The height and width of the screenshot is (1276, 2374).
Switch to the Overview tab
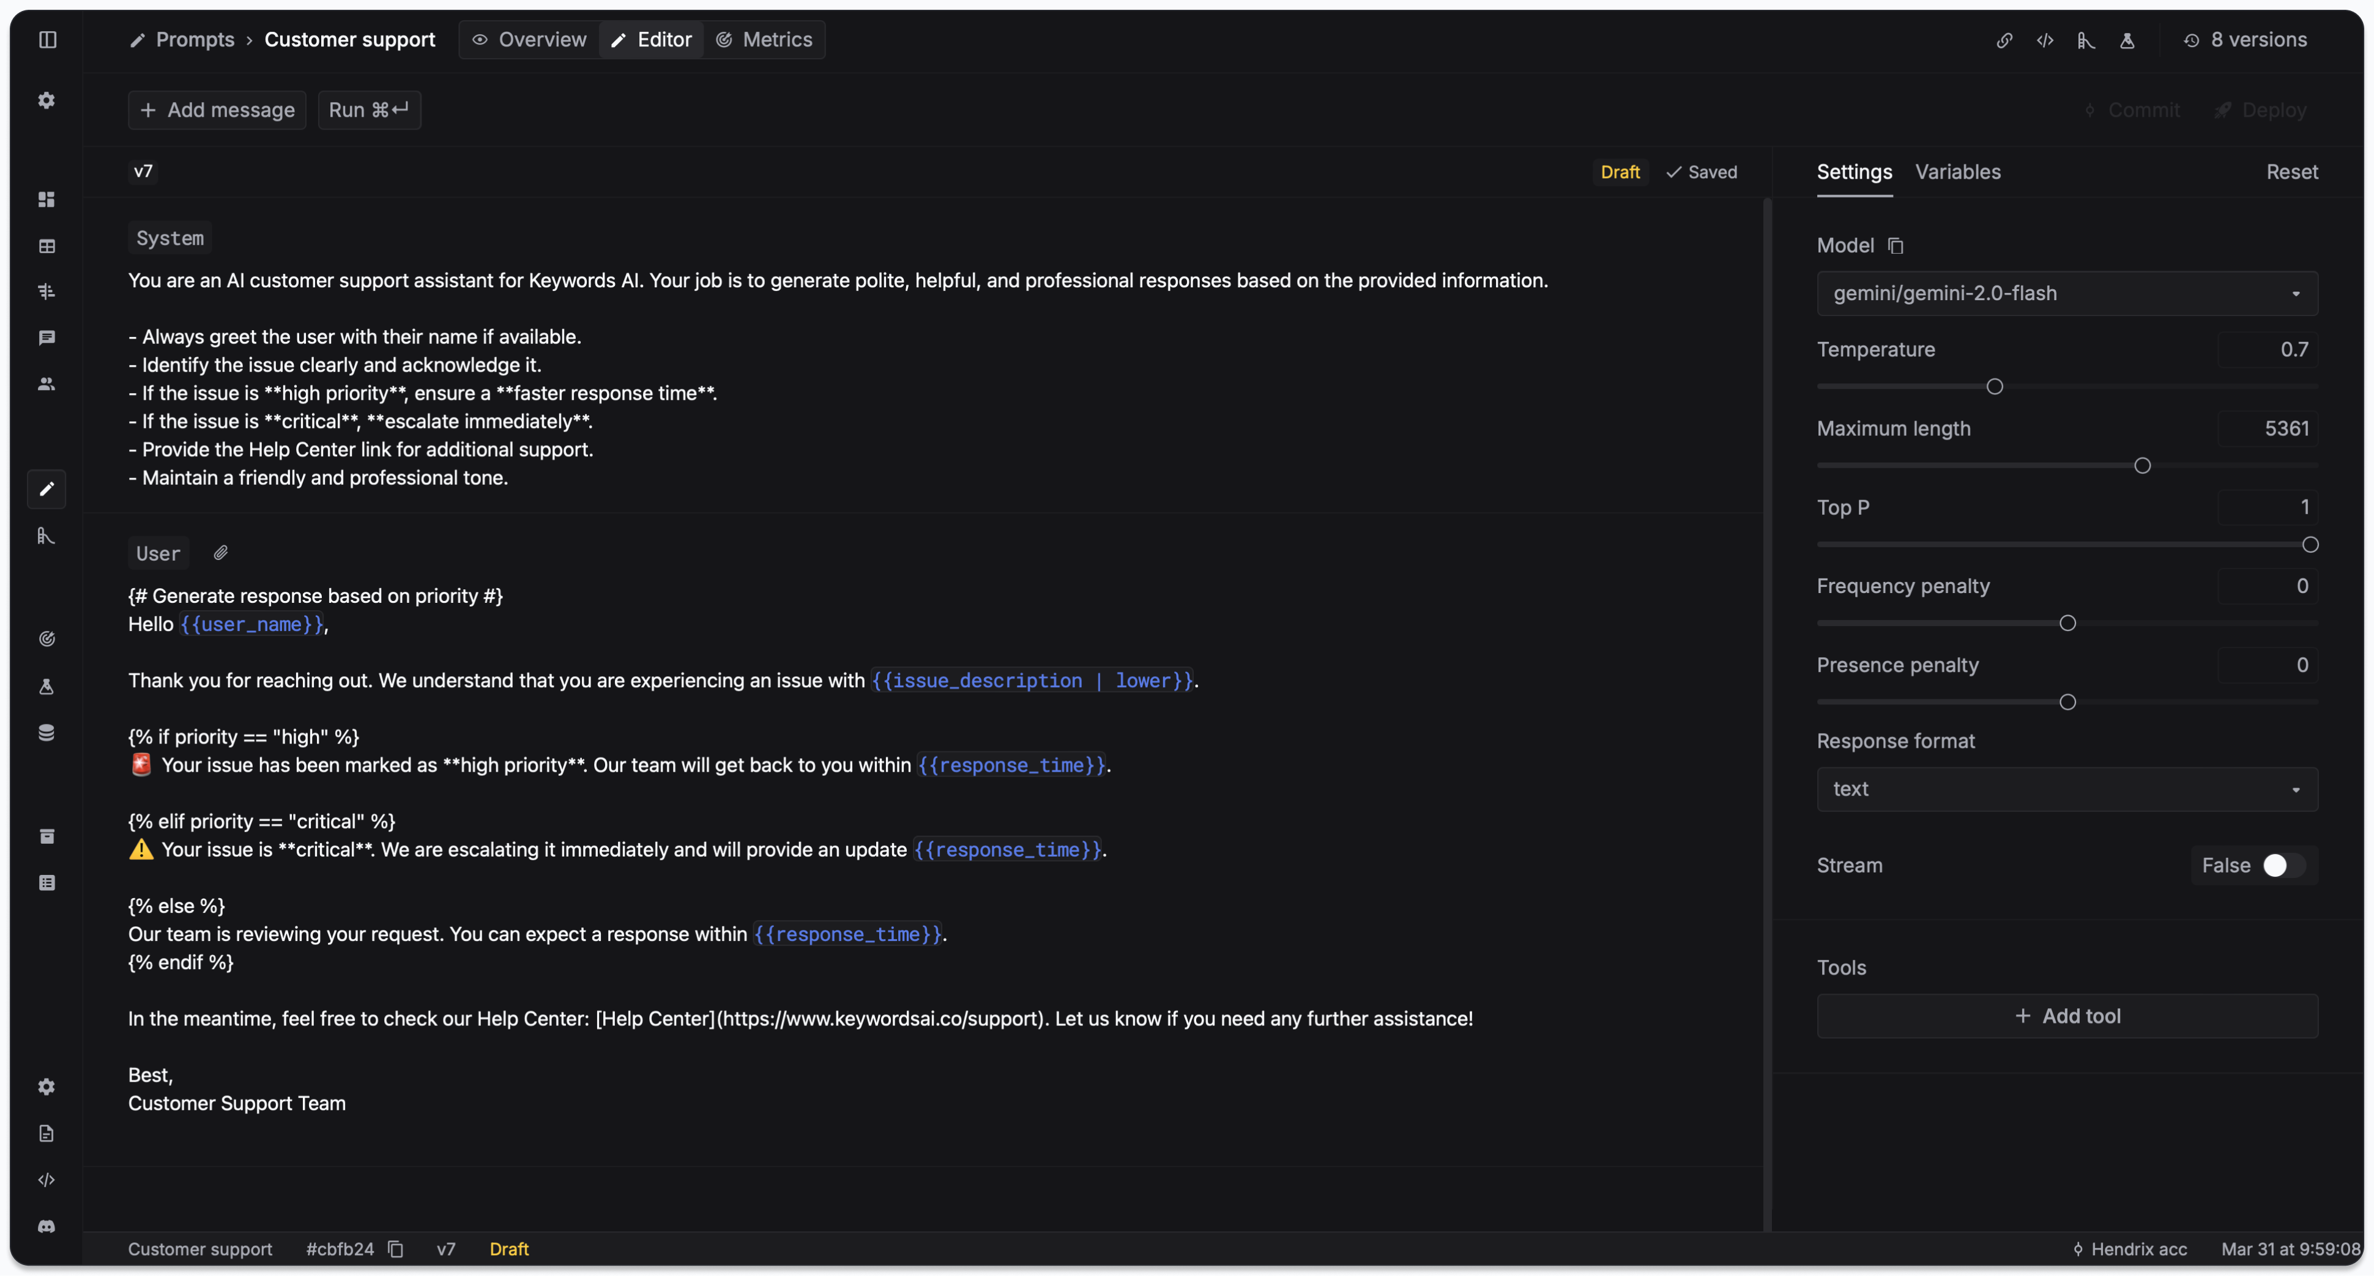click(529, 40)
